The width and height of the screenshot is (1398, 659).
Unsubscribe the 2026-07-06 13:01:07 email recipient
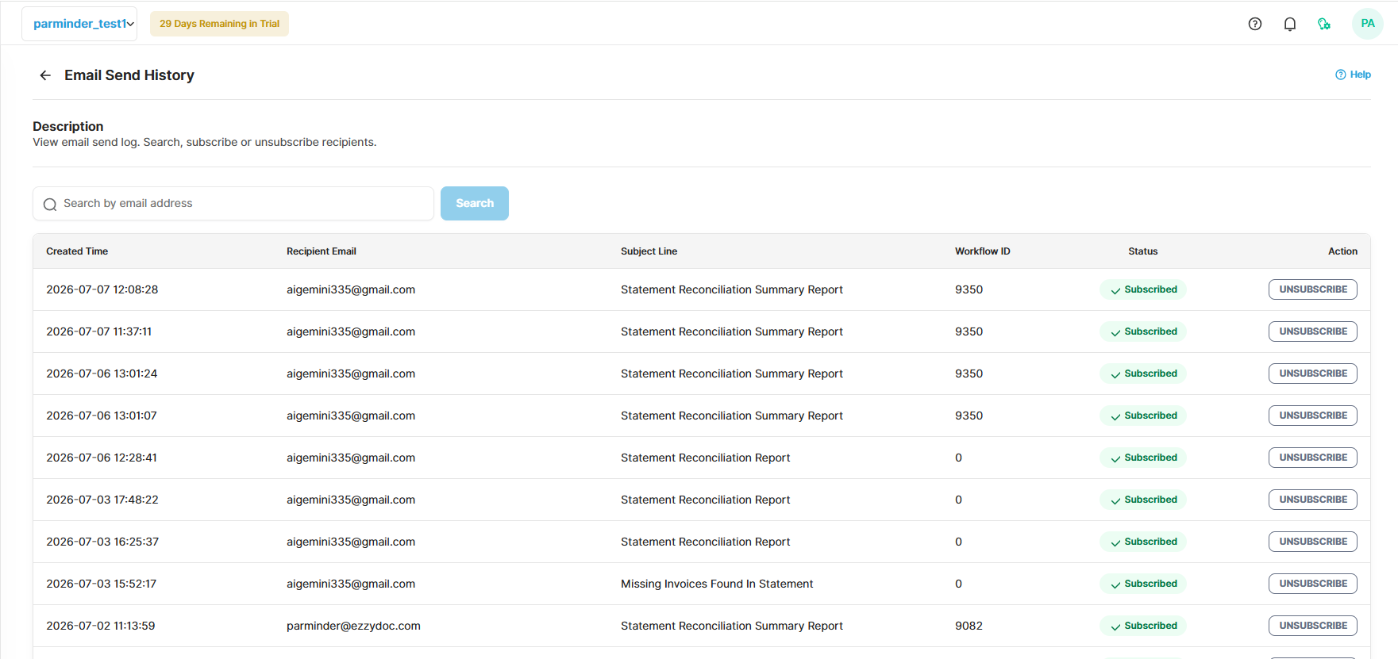pos(1313,416)
